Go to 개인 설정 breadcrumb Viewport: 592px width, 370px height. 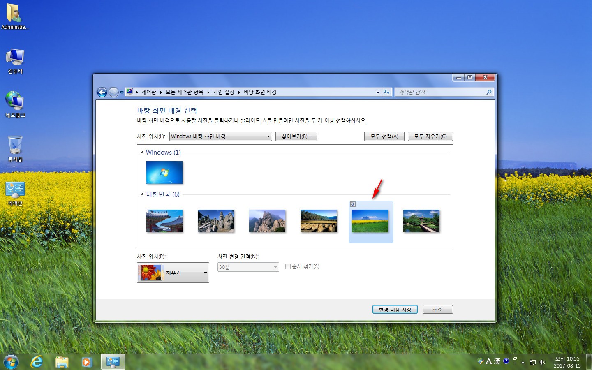[x=224, y=92]
